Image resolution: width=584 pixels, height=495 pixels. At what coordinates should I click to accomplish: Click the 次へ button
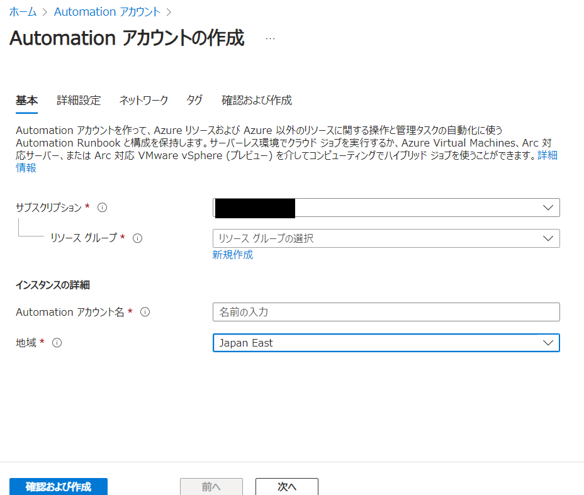click(287, 486)
